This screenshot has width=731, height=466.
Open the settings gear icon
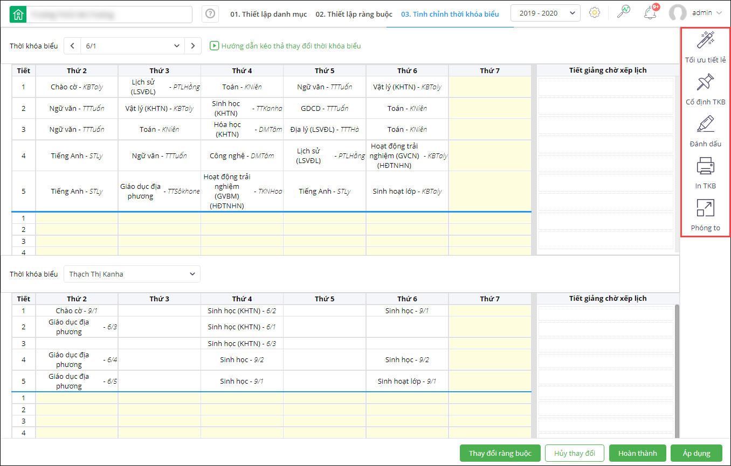click(x=595, y=13)
